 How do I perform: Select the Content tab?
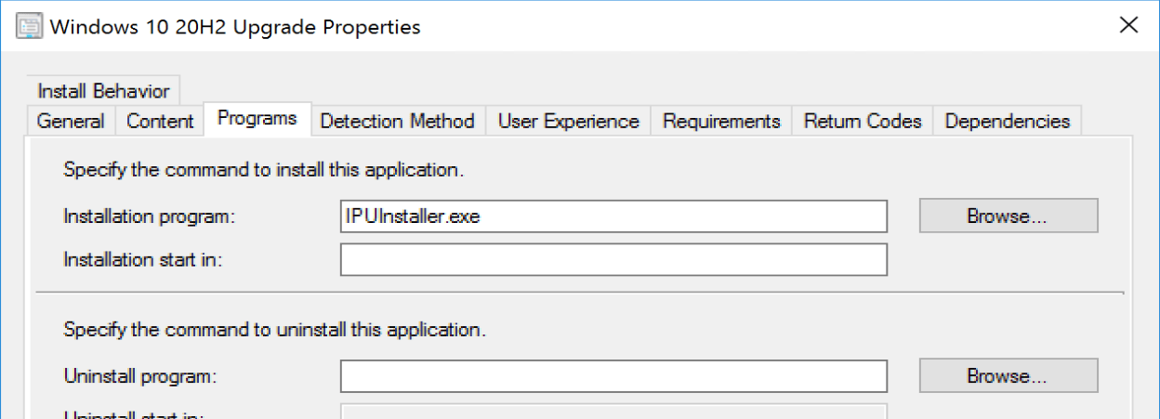160,121
